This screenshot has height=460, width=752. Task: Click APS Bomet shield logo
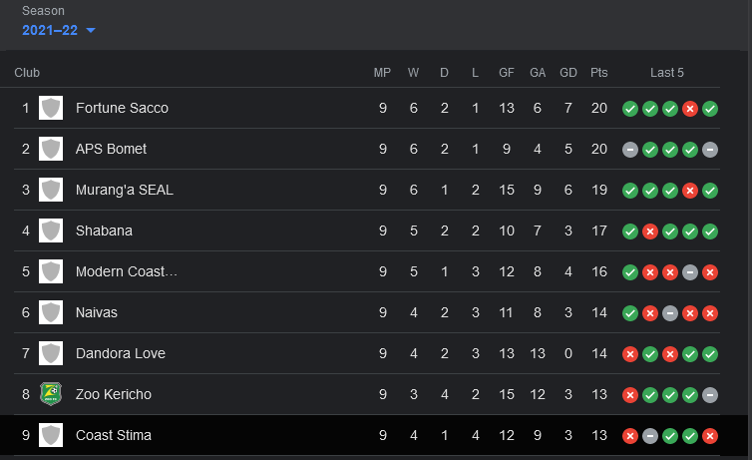point(51,149)
